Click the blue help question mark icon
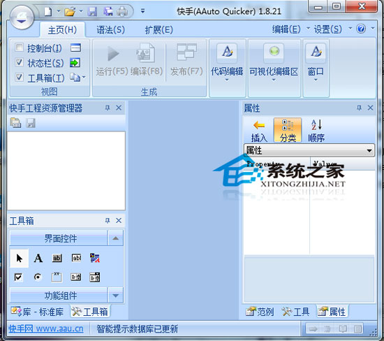Screen dimensions: 384x341 coord(361,29)
